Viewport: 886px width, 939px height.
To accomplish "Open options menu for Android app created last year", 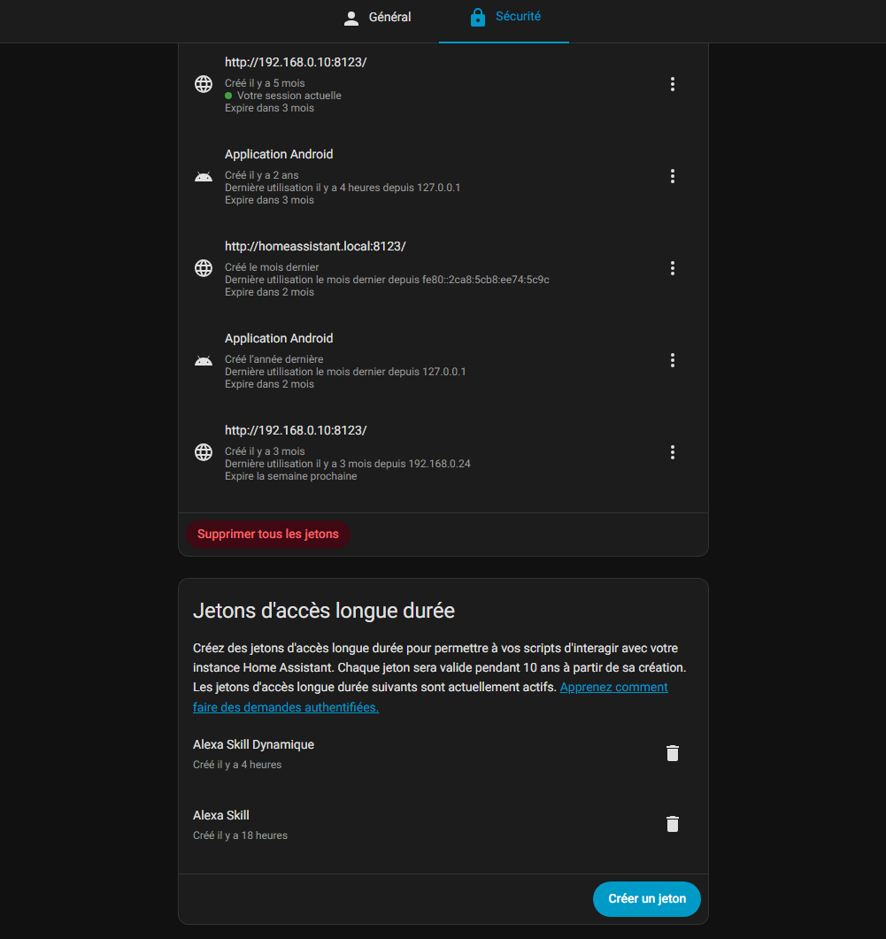I will click(x=673, y=360).
